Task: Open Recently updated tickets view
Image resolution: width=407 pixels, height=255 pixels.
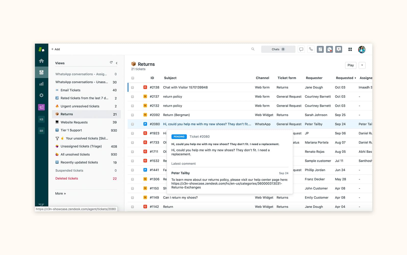Action: 86,162
